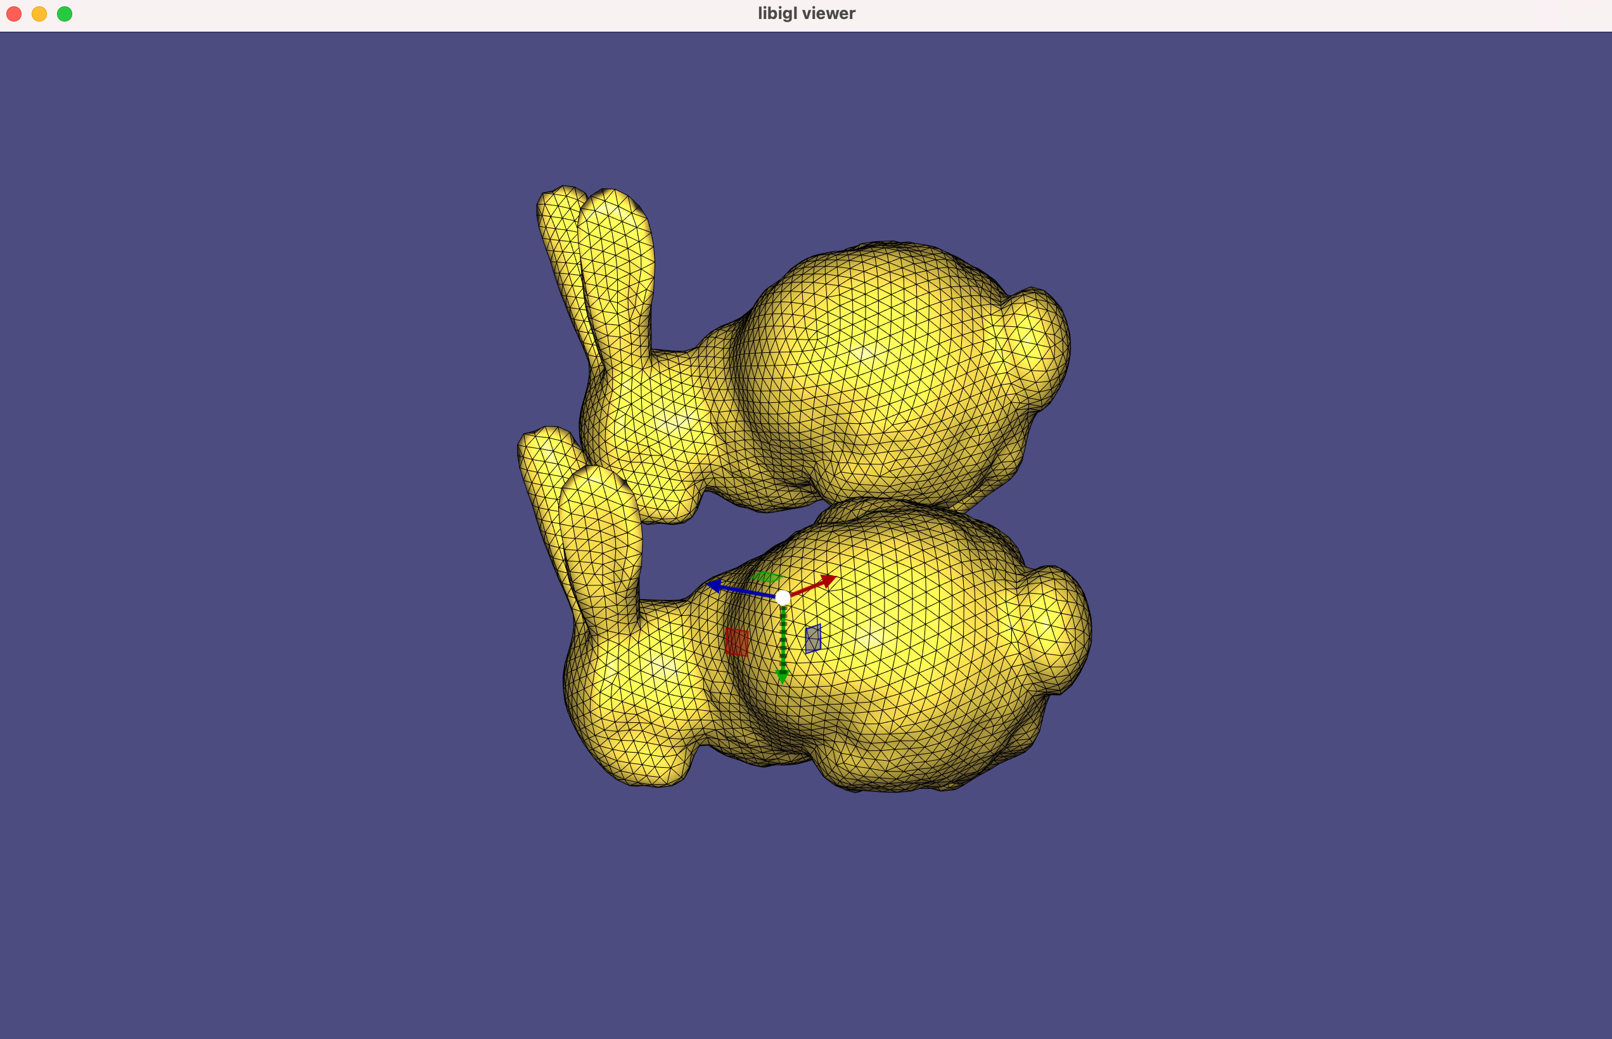Maximize window with the green button
Image resolution: width=1612 pixels, height=1039 pixels.
[x=65, y=13]
